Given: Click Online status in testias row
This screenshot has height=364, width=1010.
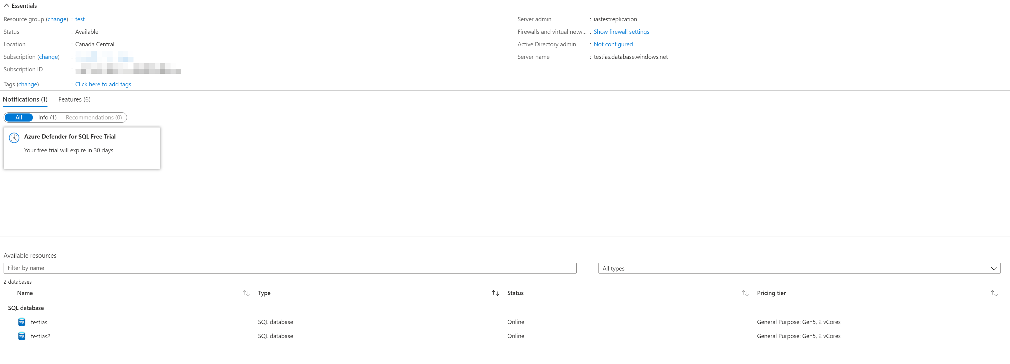Looking at the screenshot, I should (515, 322).
